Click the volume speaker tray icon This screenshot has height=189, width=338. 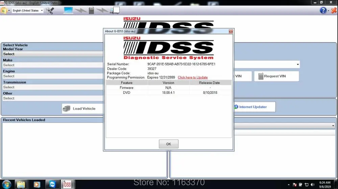coord(313,185)
